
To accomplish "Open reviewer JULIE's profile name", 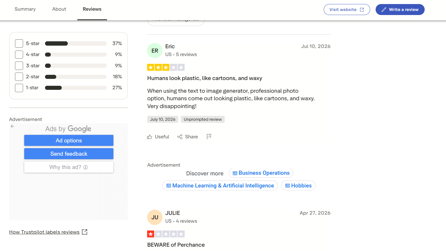I will (x=173, y=213).
